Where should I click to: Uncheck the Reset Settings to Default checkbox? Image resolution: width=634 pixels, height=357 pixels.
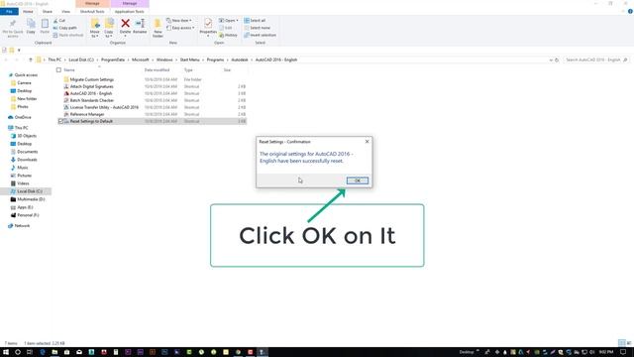point(60,121)
